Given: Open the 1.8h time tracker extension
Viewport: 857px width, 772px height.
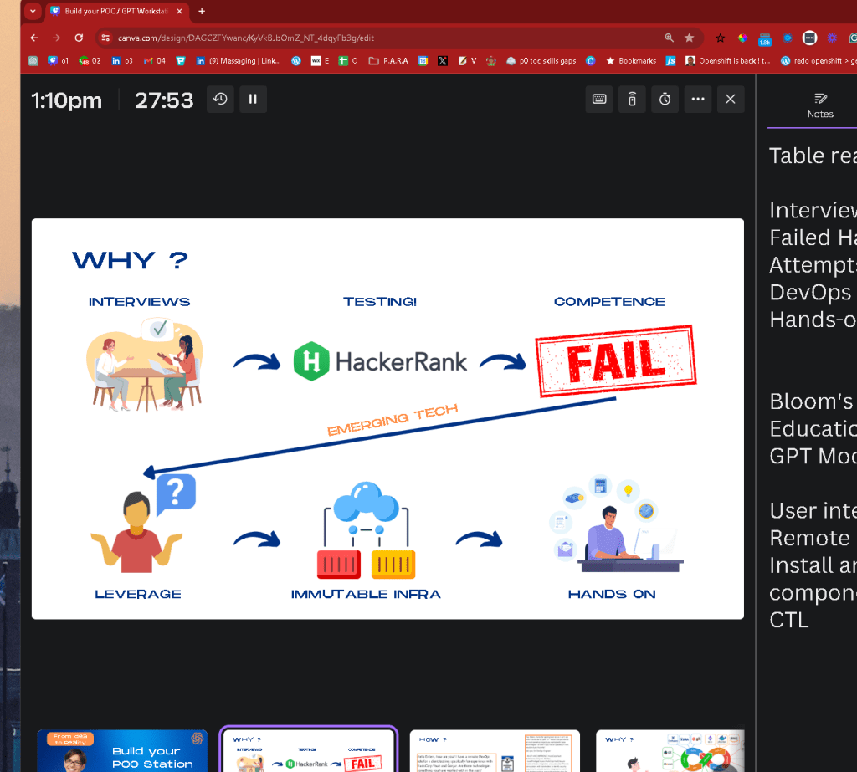Looking at the screenshot, I should tap(765, 38).
